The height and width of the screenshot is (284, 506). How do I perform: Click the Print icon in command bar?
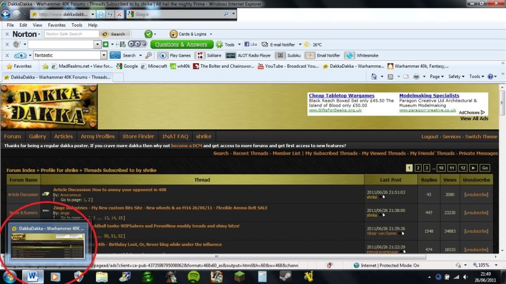[416, 77]
